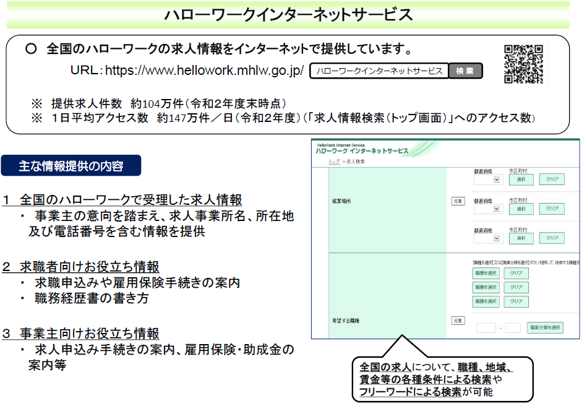Click the フリーワードによる検索が可能 callout text

tap(426, 392)
